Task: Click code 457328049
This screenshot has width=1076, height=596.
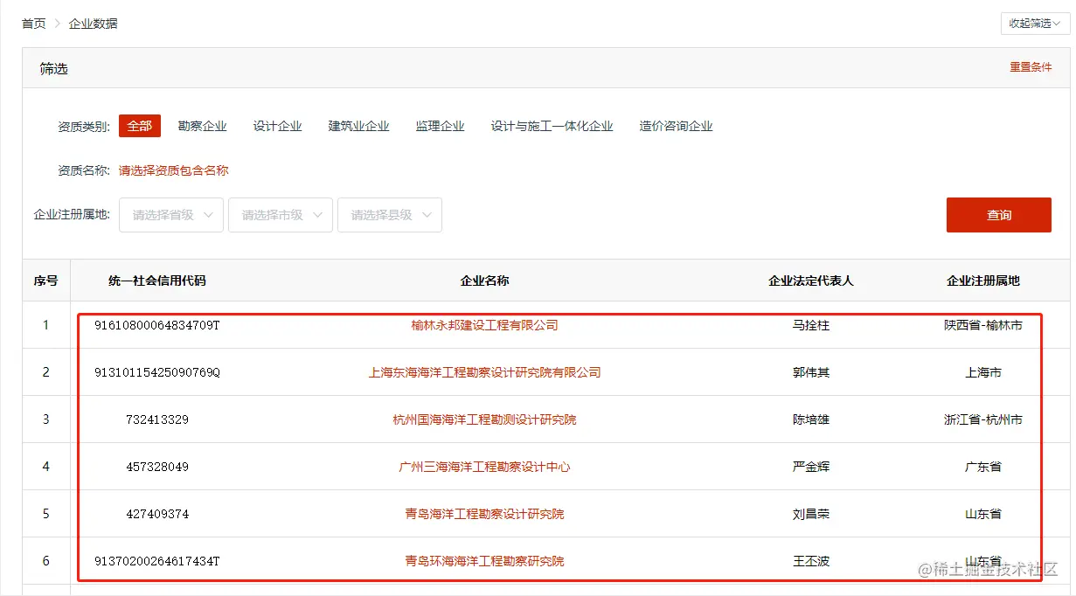Action: pos(157,467)
